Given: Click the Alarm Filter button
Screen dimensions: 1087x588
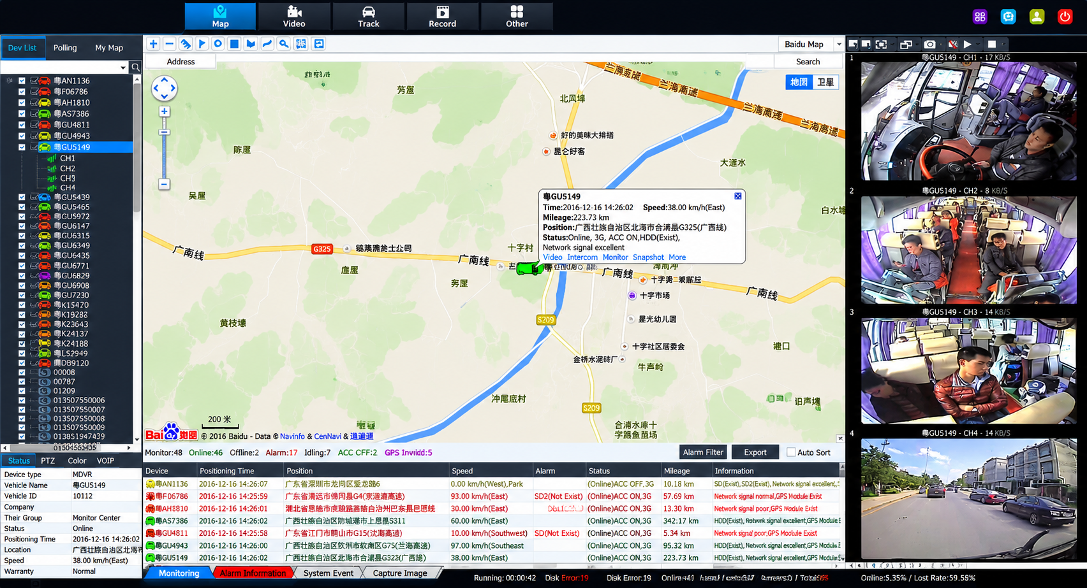Looking at the screenshot, I should [703, 452].
